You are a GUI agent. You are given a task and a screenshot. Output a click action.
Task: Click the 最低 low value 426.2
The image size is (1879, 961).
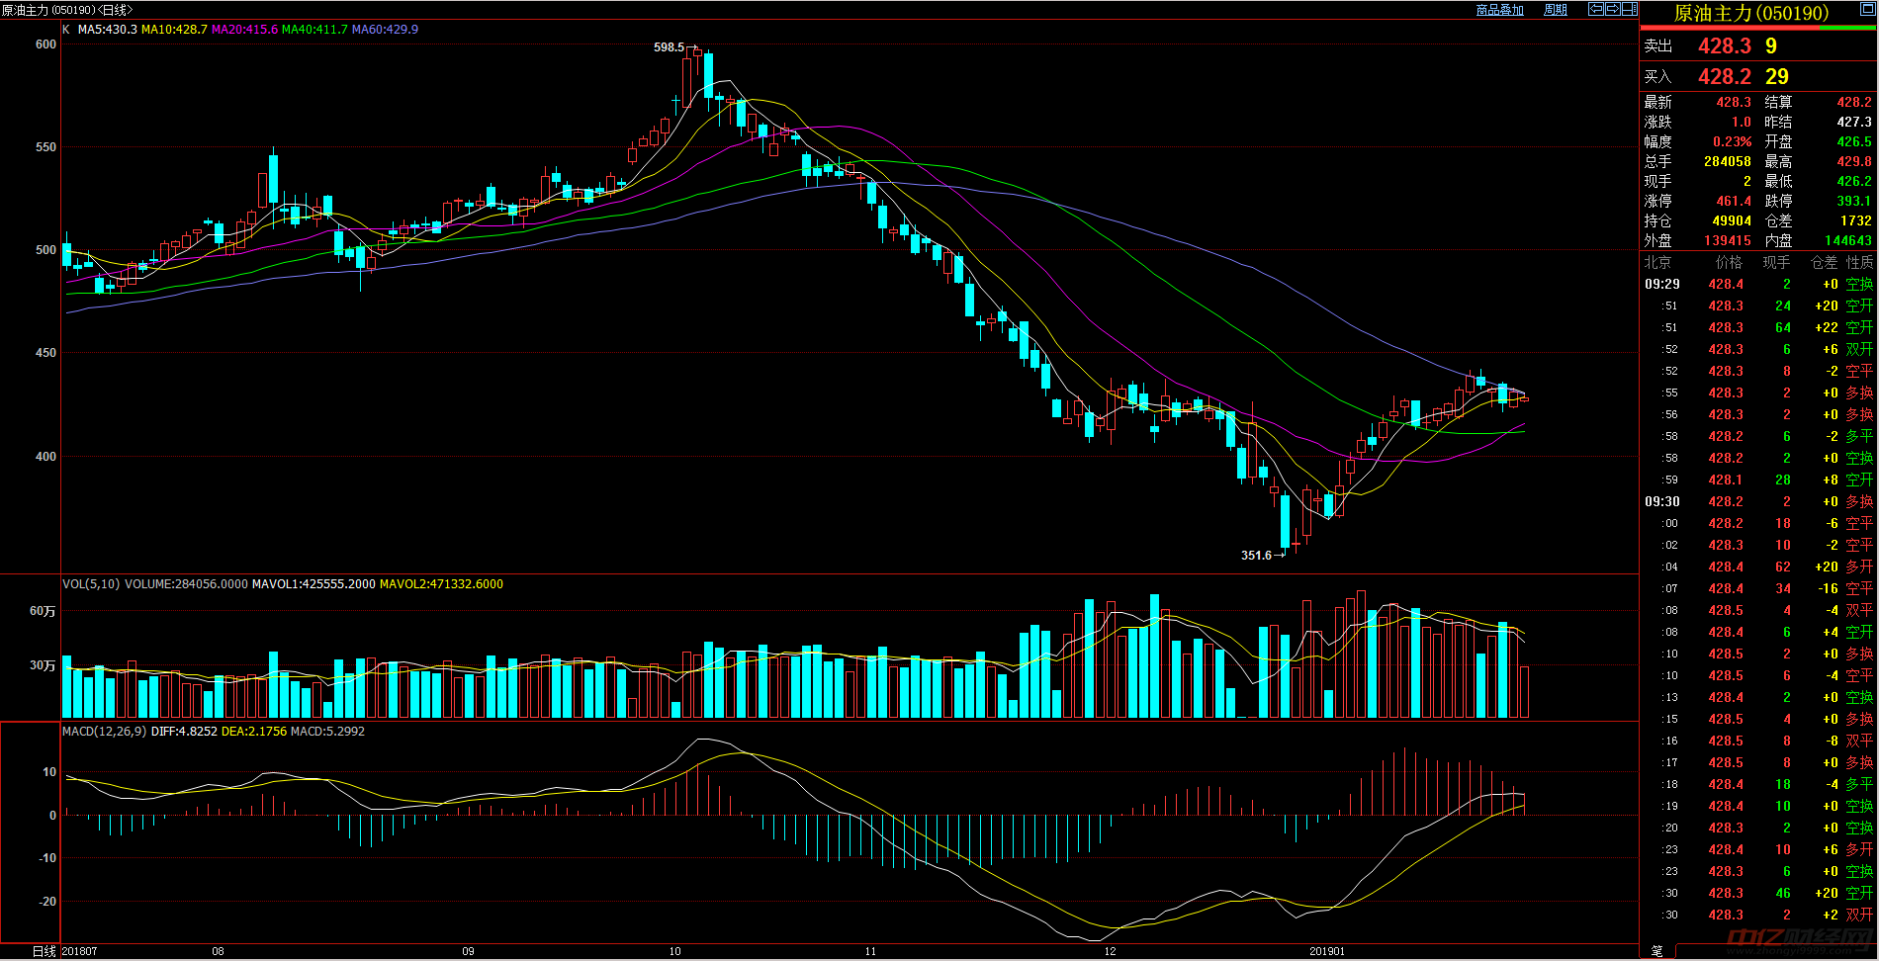(x=1854, y=181)
